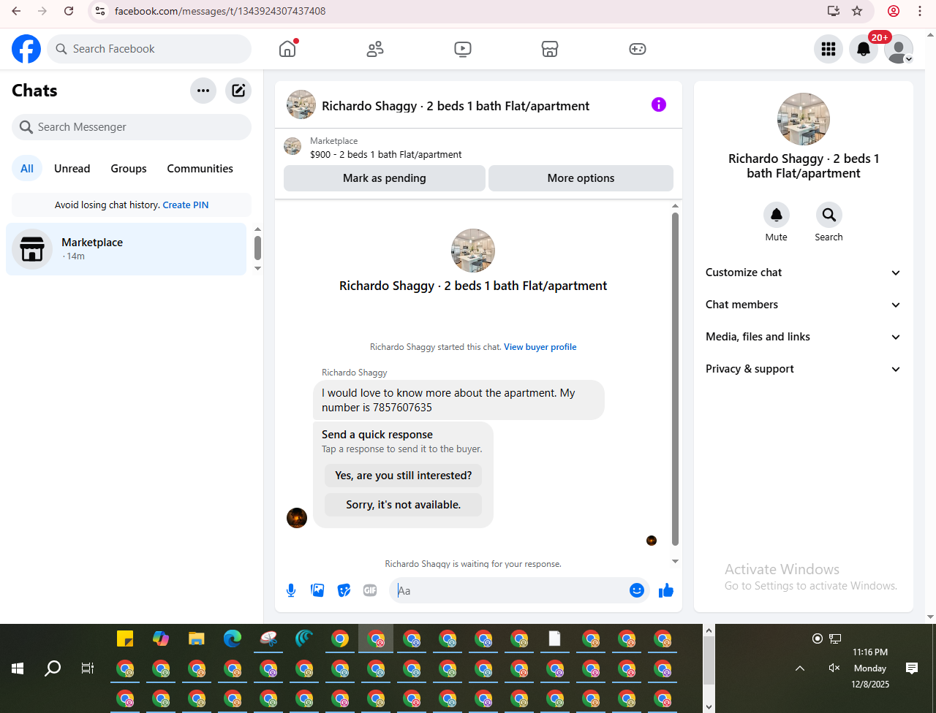Switch to the Unread tab
This screenshot has width=936, height=713.
(72, 168)
